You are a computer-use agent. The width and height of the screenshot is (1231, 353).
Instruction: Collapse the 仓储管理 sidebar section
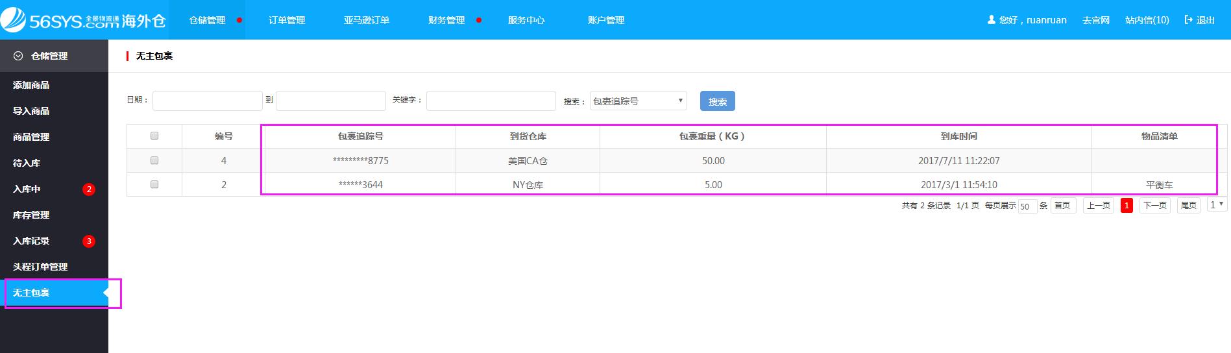click(49, 56)
